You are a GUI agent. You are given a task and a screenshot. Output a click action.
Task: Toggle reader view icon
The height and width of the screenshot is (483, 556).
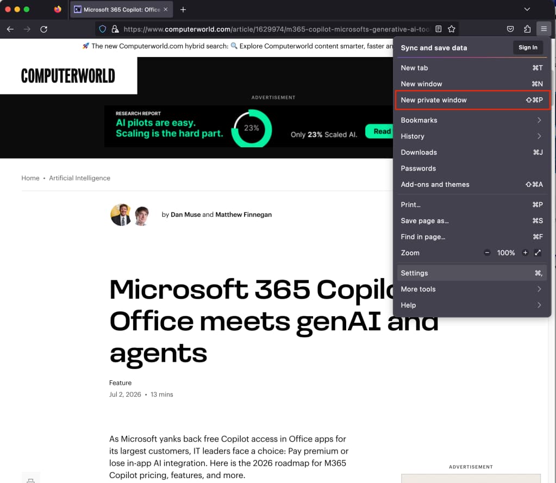point(439,29)
